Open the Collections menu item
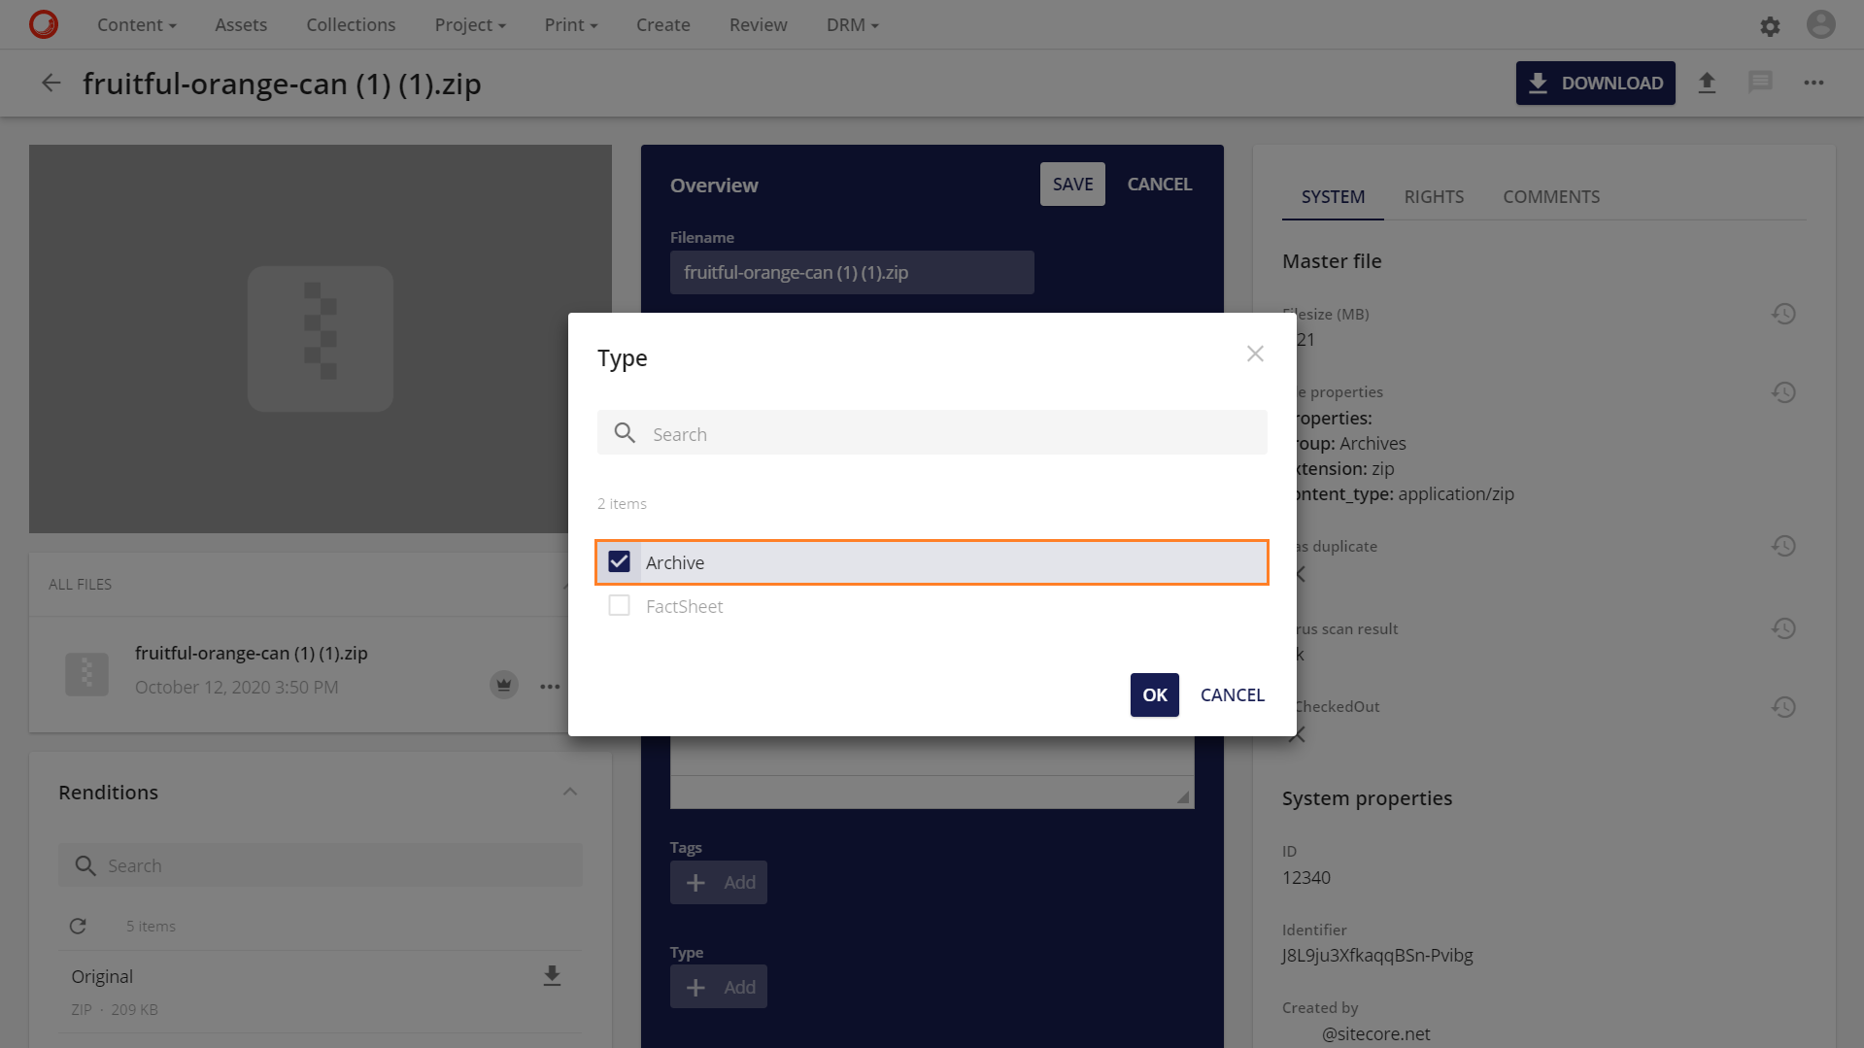The image size is (1864, 1048). pos(351,25)
